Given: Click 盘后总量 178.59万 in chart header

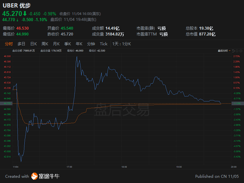Looking at the screenshot, I should coord(51,51).
